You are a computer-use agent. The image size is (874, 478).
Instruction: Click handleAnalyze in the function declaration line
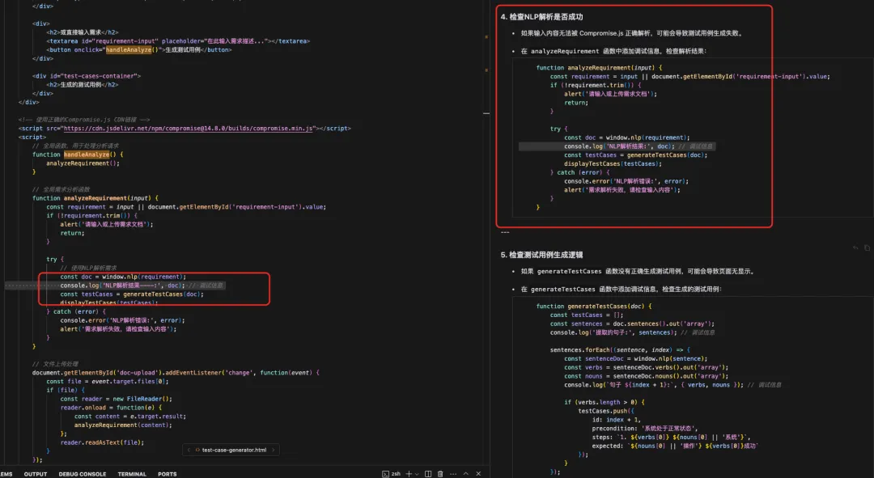pos(87,154)
